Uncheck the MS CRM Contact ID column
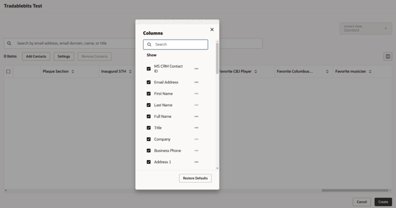Viewport: 396px width, 208px height. click(x=148, y=68)
